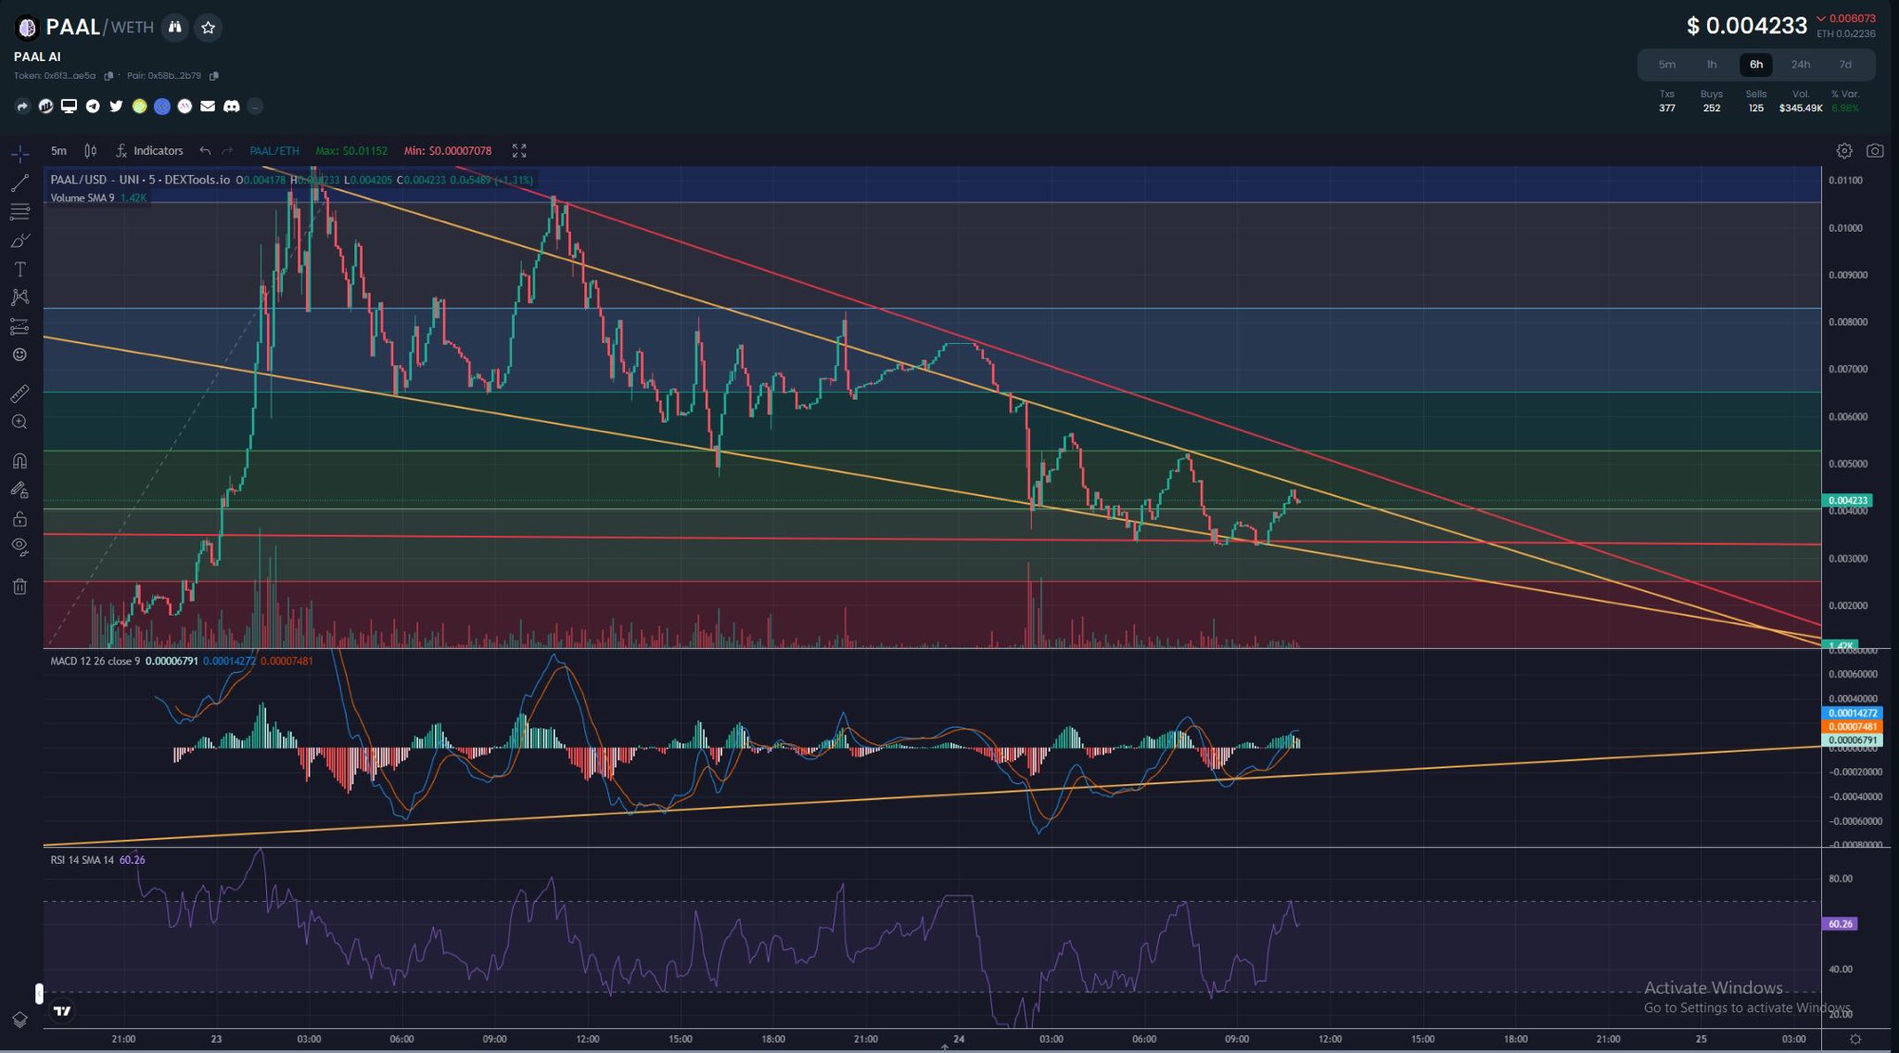Toggle fullscreen chart mode

pyautogui.click(x=519, y=150)
